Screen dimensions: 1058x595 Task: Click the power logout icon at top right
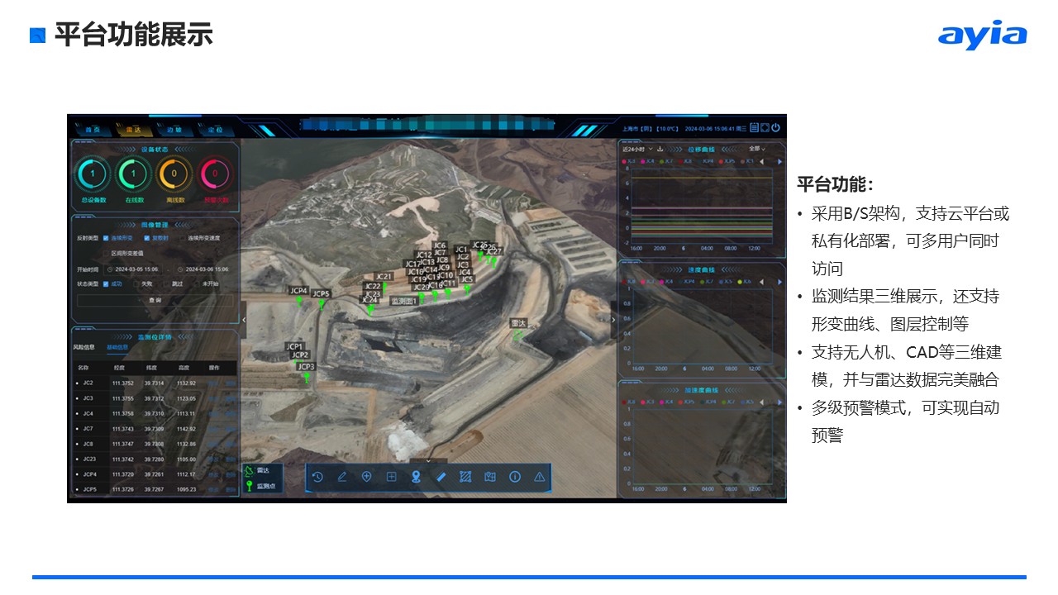click(x=775, y=128)
